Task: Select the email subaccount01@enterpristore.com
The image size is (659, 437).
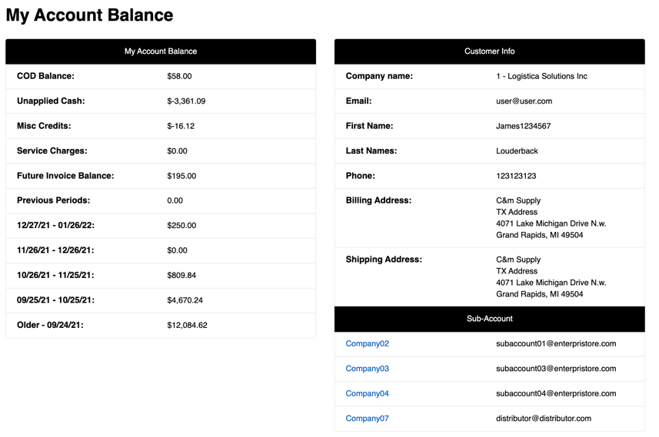Action: click(x=556, y=343)
